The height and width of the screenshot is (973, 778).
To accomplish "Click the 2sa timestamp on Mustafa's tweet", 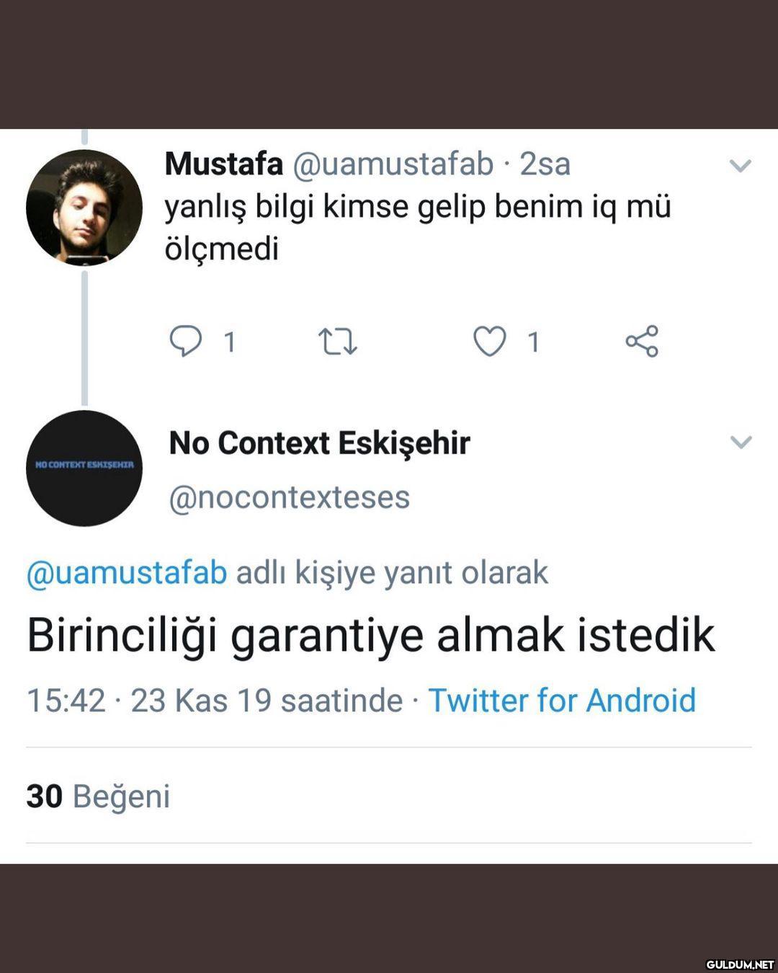I will pos(545,164).
